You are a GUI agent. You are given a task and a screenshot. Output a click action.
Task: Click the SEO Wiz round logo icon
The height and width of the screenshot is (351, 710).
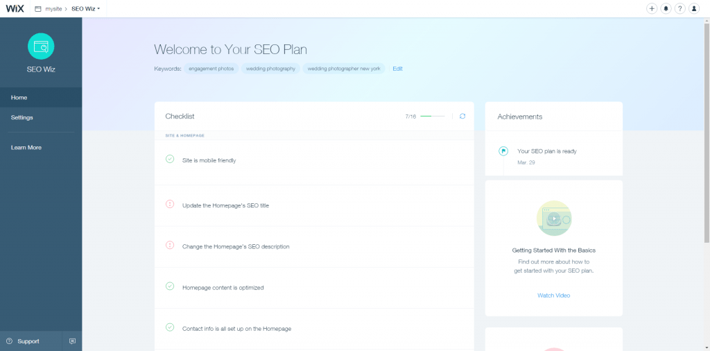(41, 46)
